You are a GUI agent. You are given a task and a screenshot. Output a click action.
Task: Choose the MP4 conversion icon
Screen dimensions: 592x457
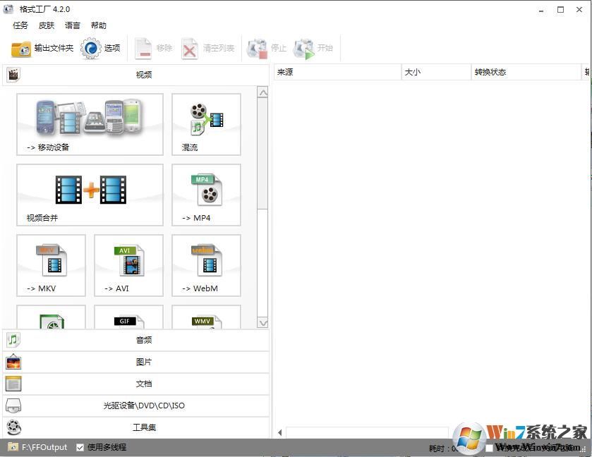tap(206, 195)
